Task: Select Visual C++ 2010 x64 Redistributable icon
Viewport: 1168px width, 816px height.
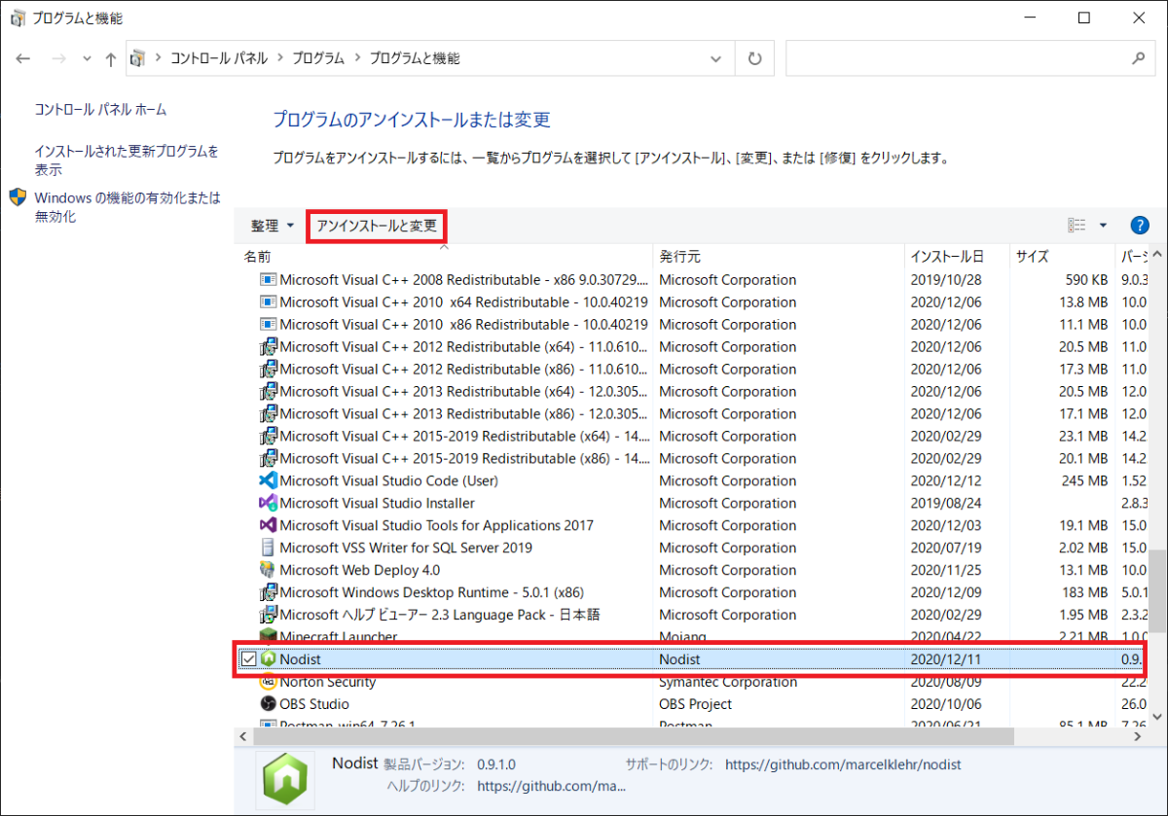Action: click(x=269, y=302)
